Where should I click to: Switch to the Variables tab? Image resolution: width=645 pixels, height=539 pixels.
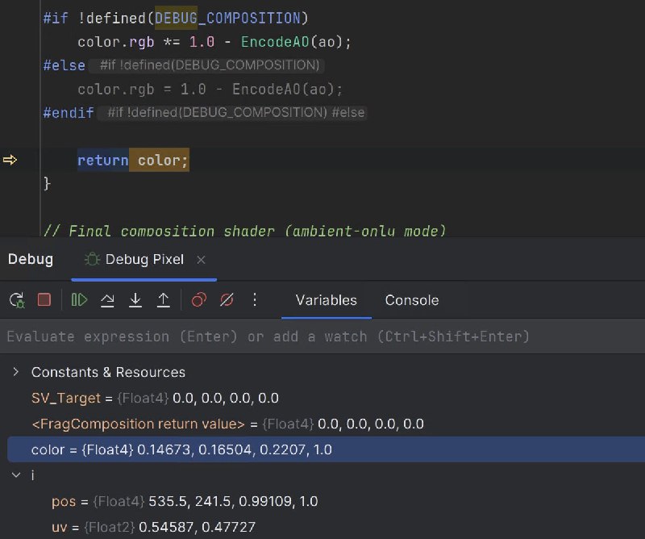(x=327, y=300)
